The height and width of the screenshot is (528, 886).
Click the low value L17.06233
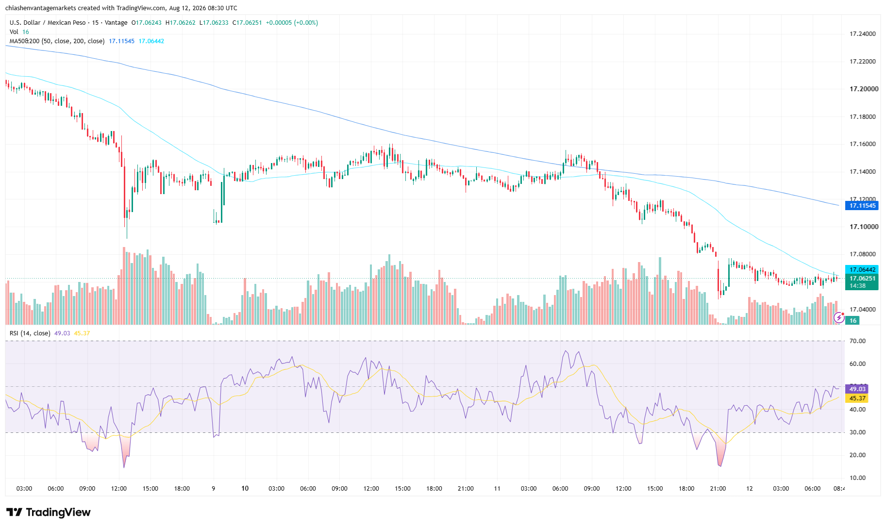pos(214,23)
